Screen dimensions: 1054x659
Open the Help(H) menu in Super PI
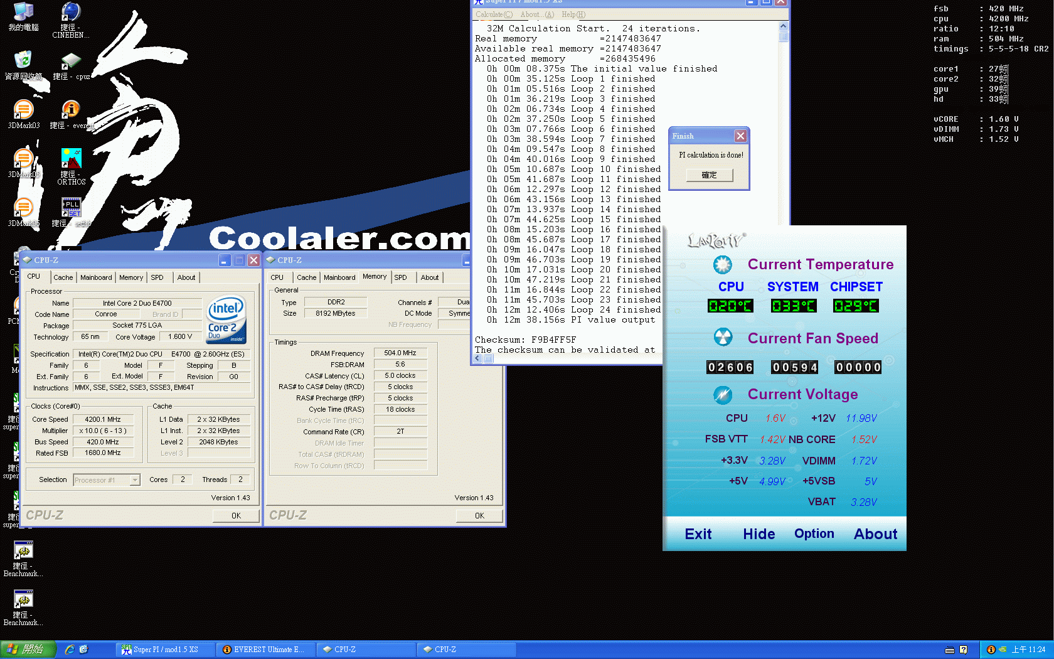click(573, 14)
